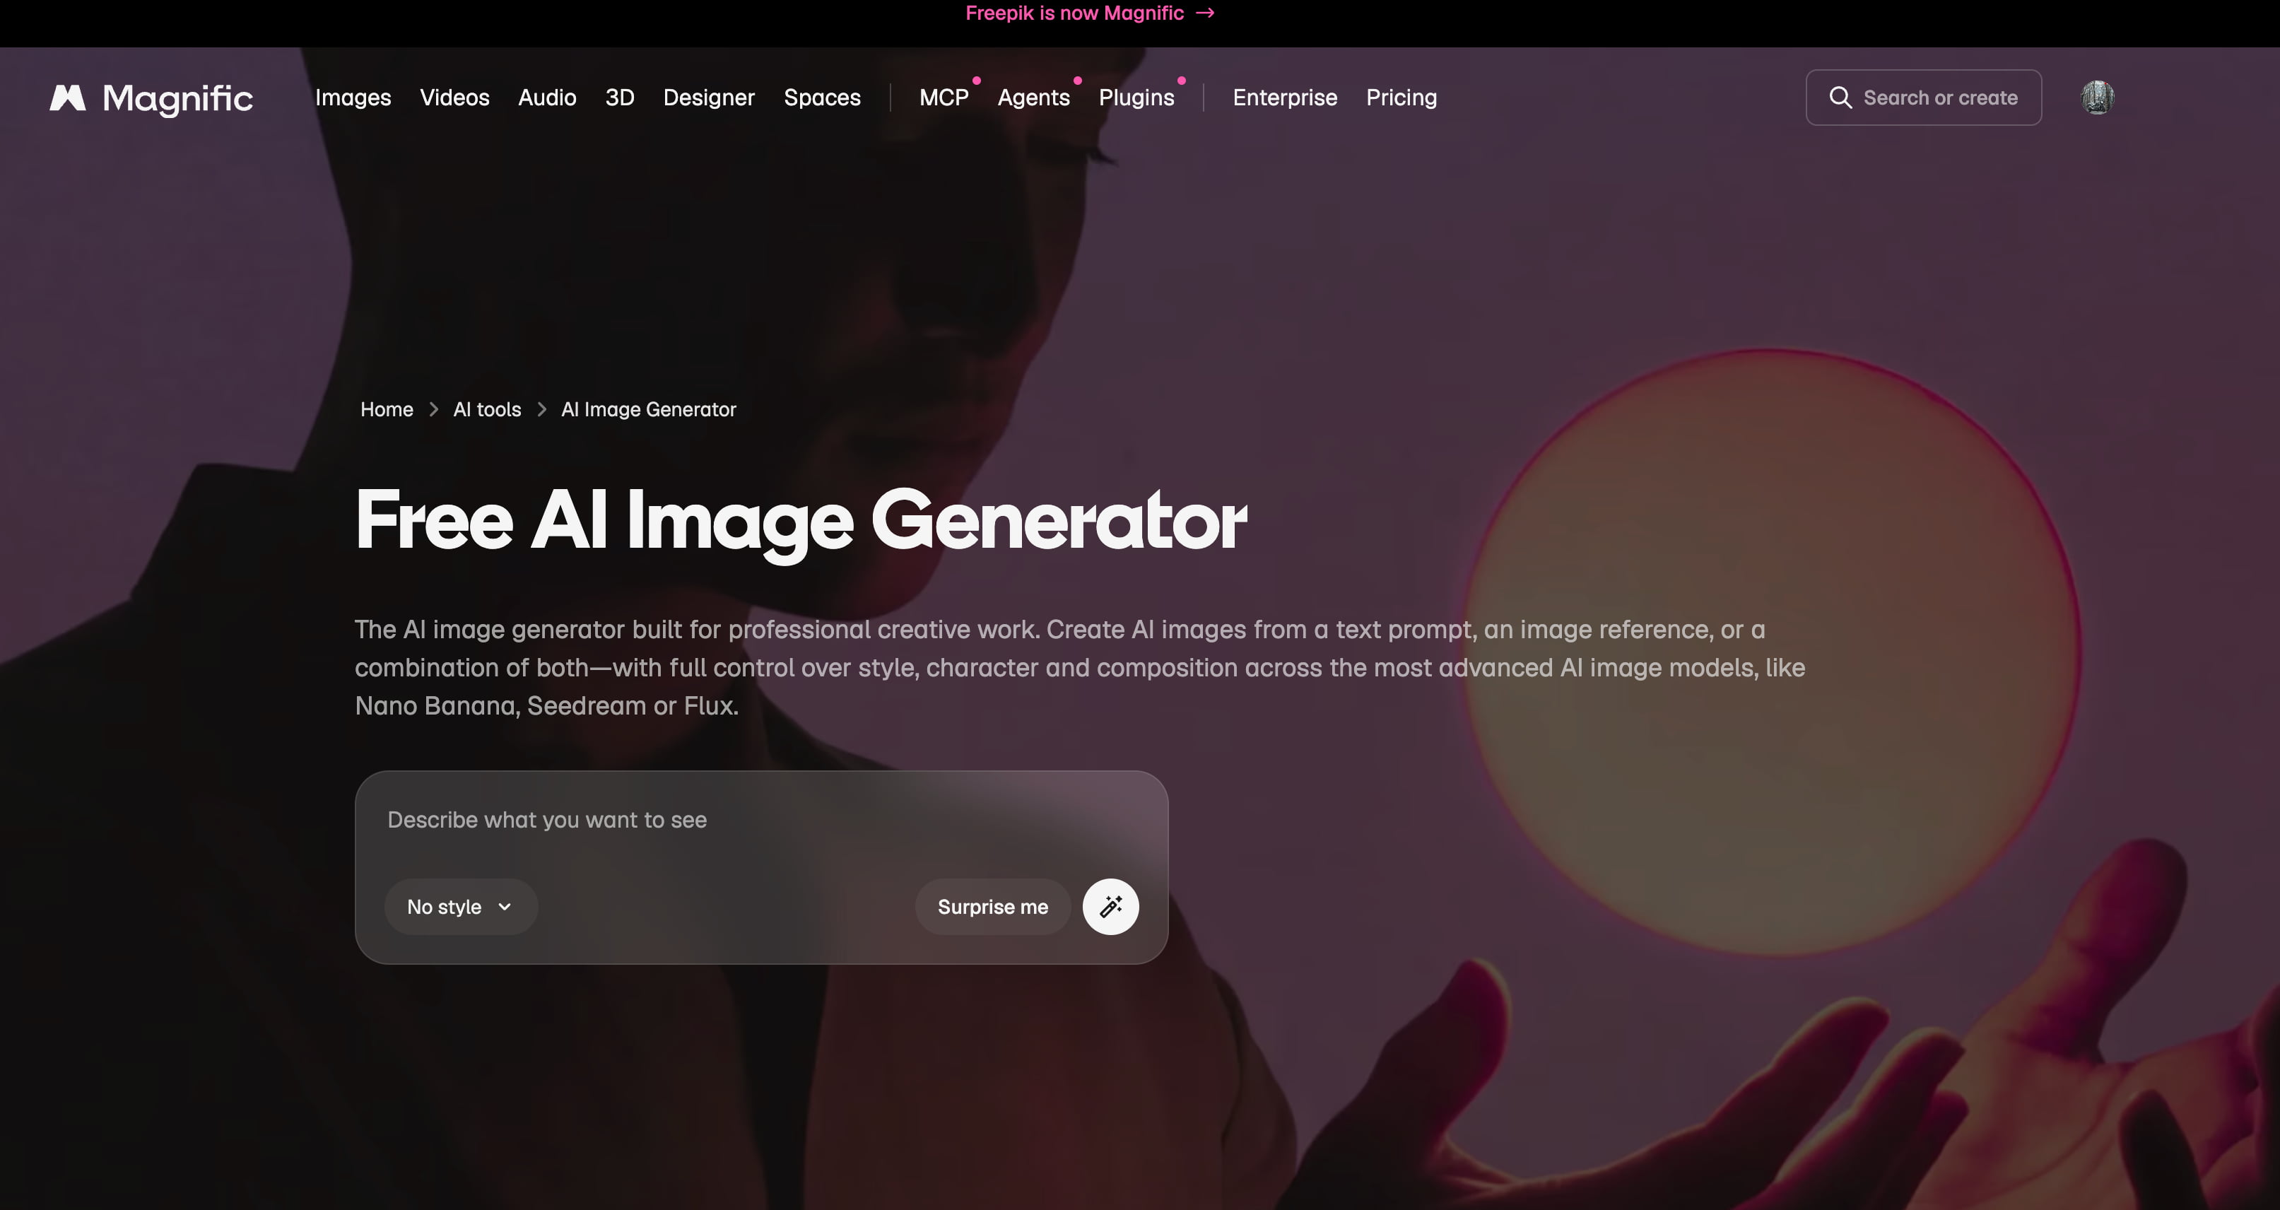This screenshot has width=2280, height=1210.
Task: Click the magic wand generate button
Action: point(1110,906)
